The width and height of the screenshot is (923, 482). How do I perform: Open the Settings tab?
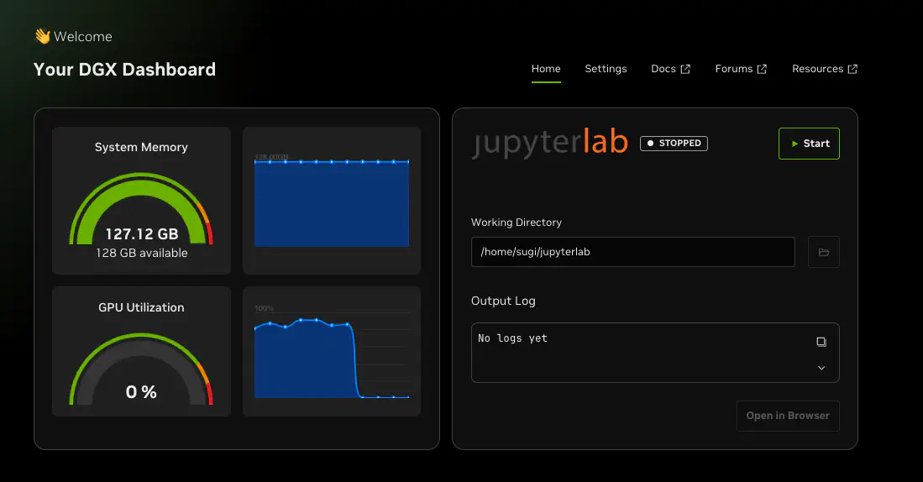[606, 69]
